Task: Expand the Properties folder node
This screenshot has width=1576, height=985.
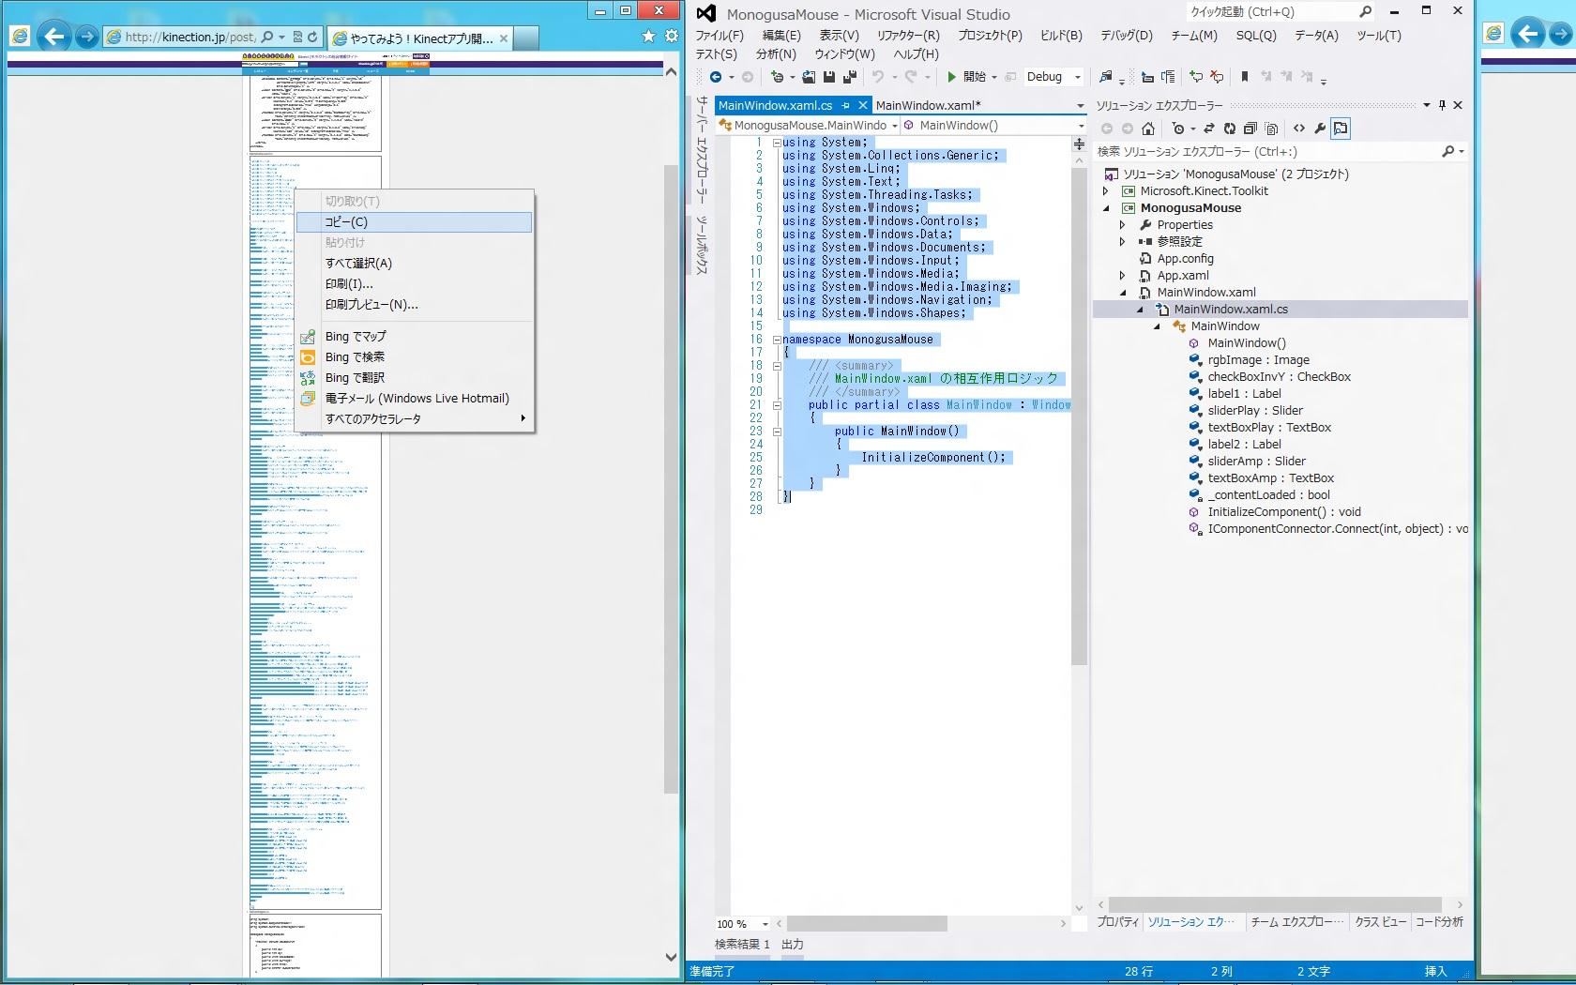Action: pyautogui.click(x=1123, y=225)
